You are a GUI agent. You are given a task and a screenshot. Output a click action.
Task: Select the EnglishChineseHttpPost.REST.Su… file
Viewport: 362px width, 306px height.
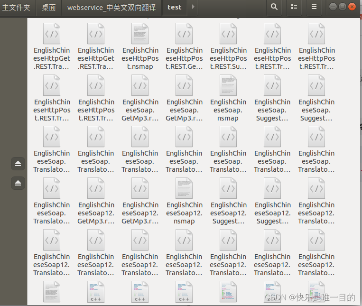228,46
